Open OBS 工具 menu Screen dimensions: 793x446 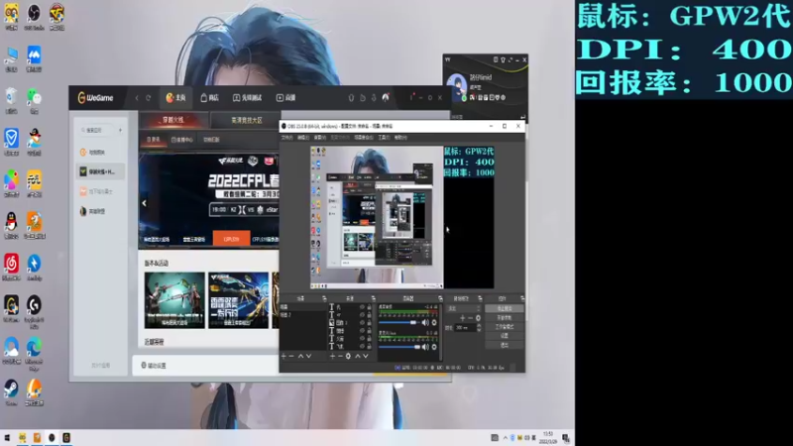click(x=384, y=138)
